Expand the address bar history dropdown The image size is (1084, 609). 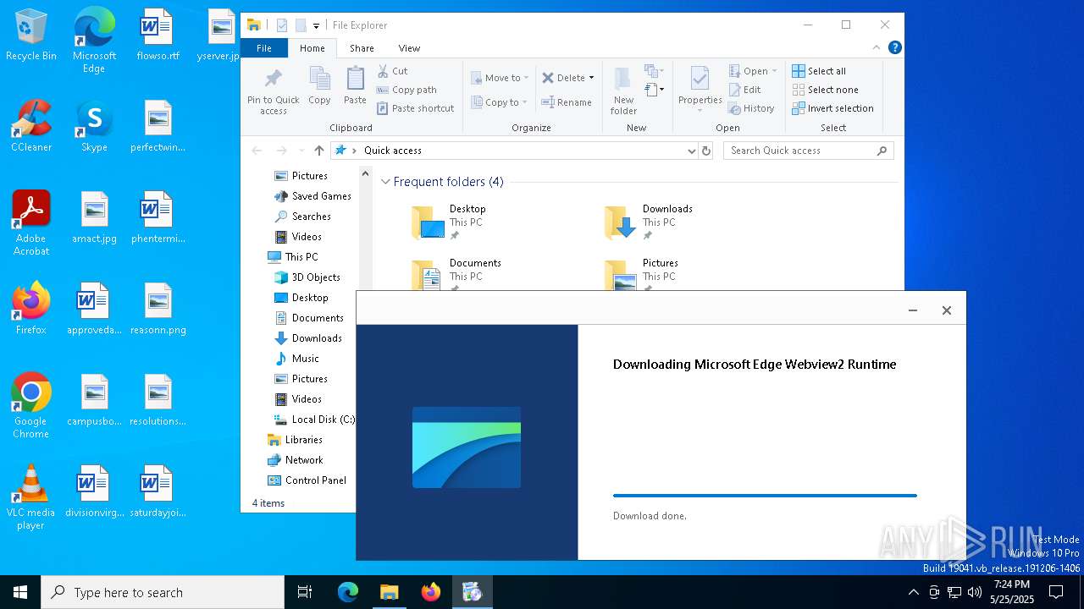pos(692,151)
